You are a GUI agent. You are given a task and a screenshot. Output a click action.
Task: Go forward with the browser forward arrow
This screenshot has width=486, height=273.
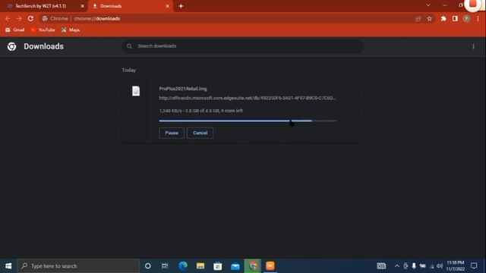(x=19, y=19)
